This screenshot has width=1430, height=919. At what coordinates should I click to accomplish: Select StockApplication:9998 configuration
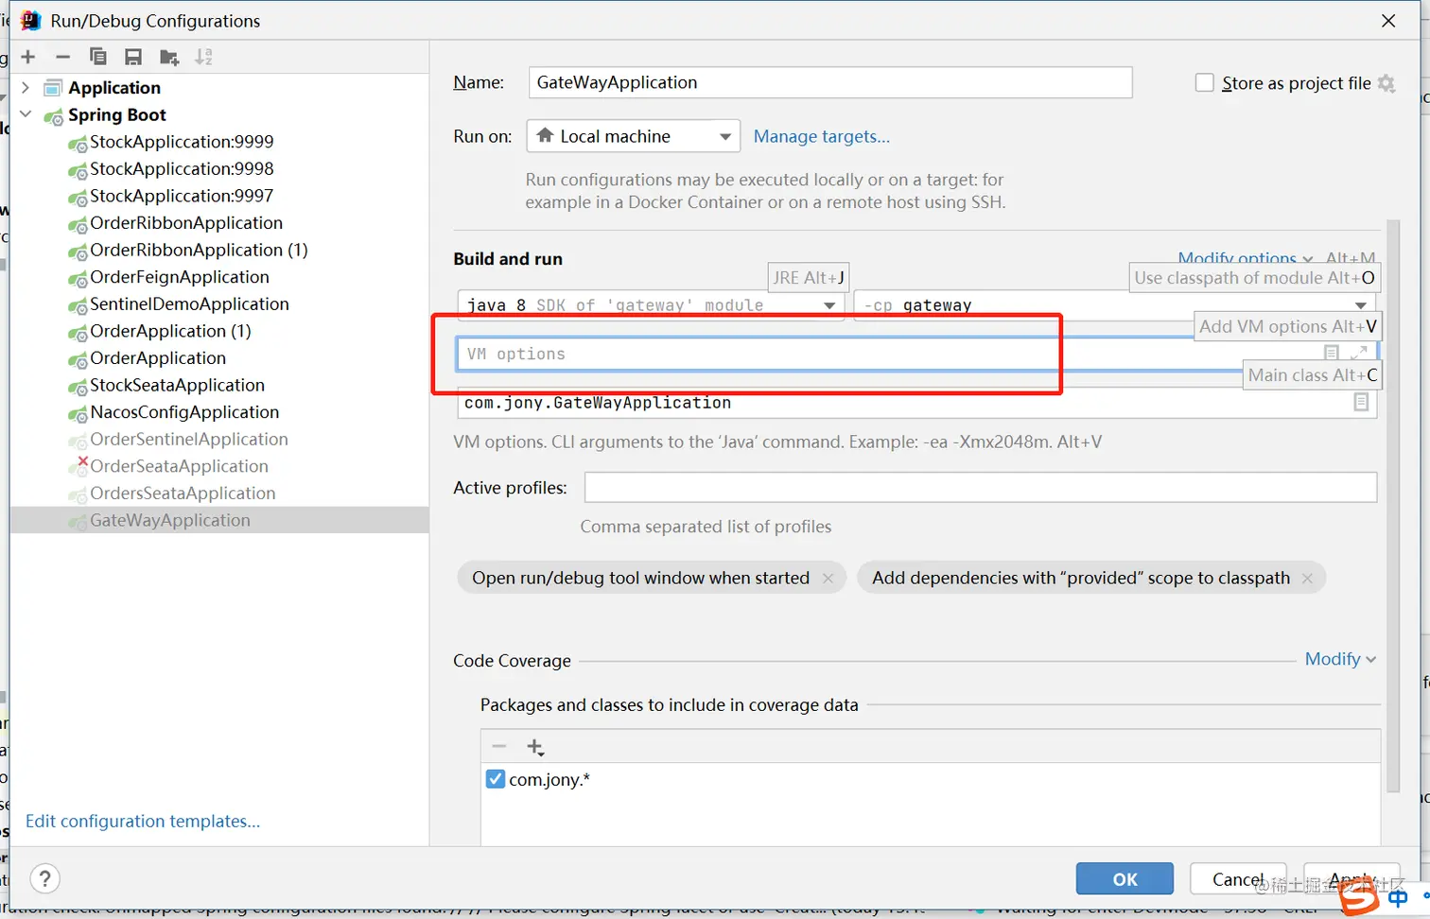[x=182, y=168]
